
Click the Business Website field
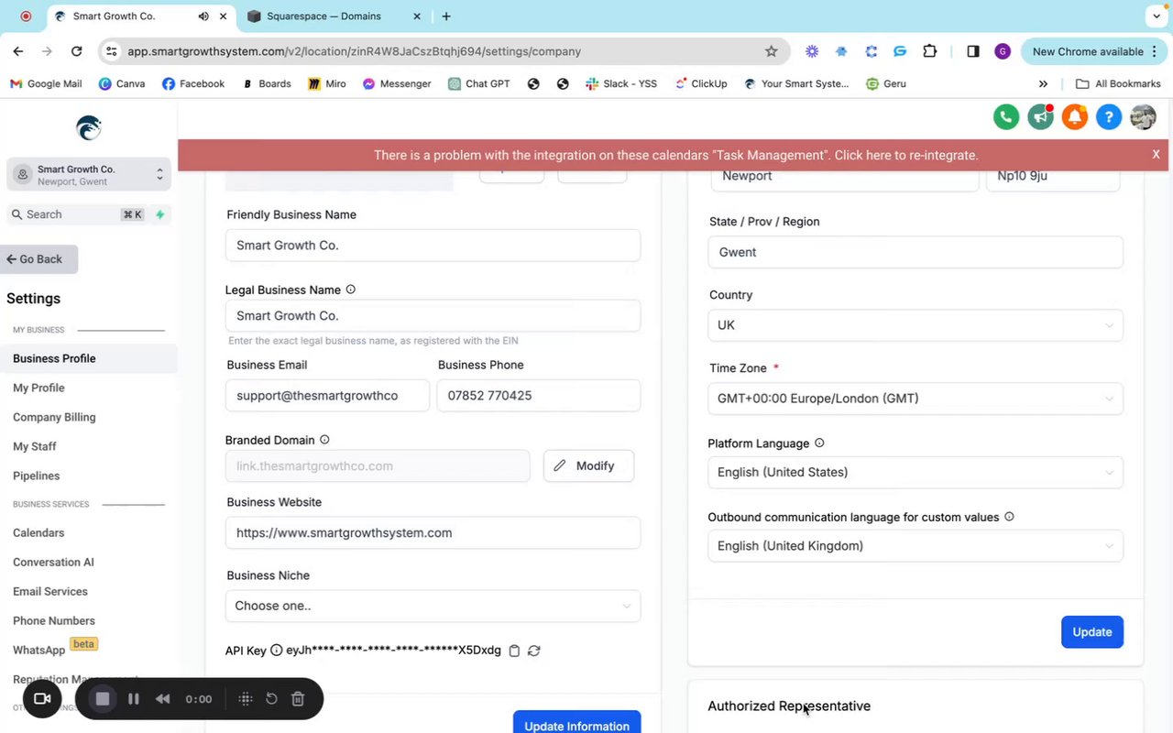[433, 532]
